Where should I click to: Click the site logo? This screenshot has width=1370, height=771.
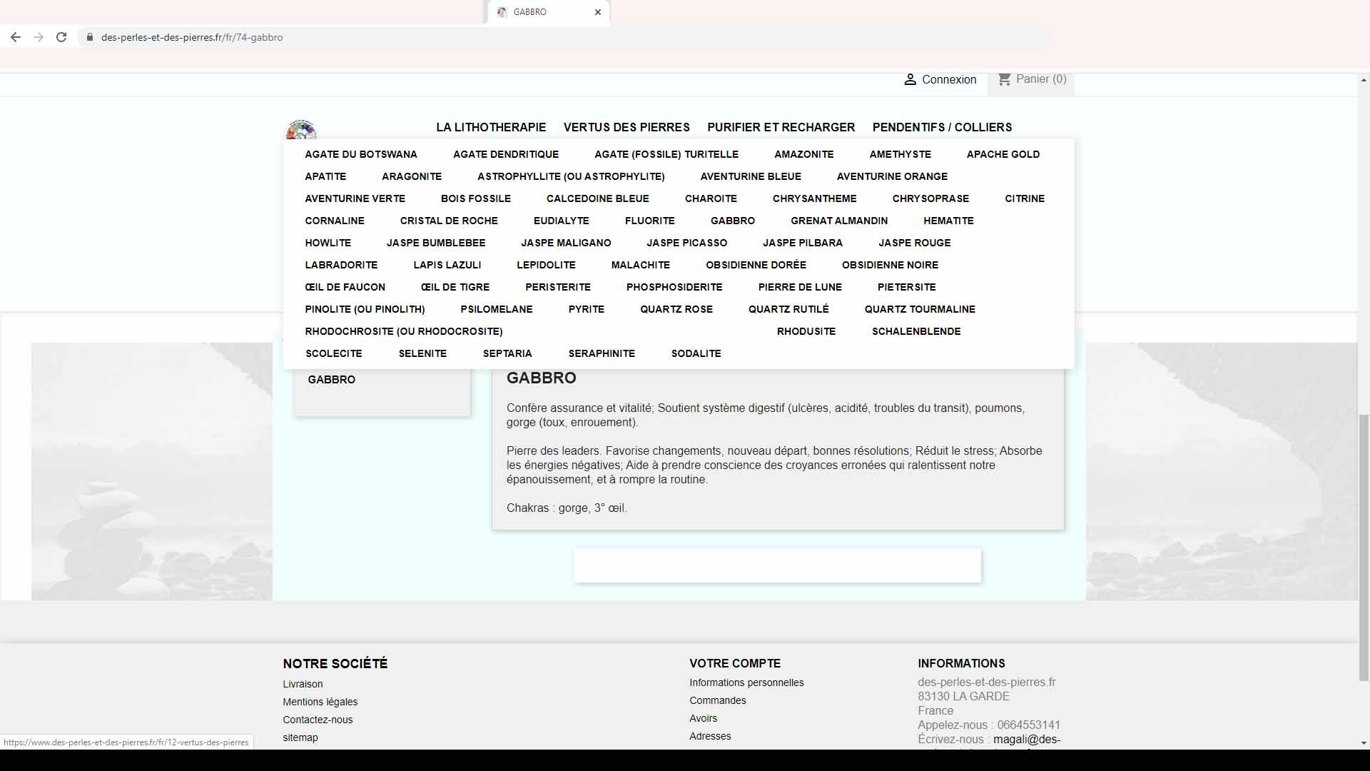pyautogui.click(x=301, y=130)
